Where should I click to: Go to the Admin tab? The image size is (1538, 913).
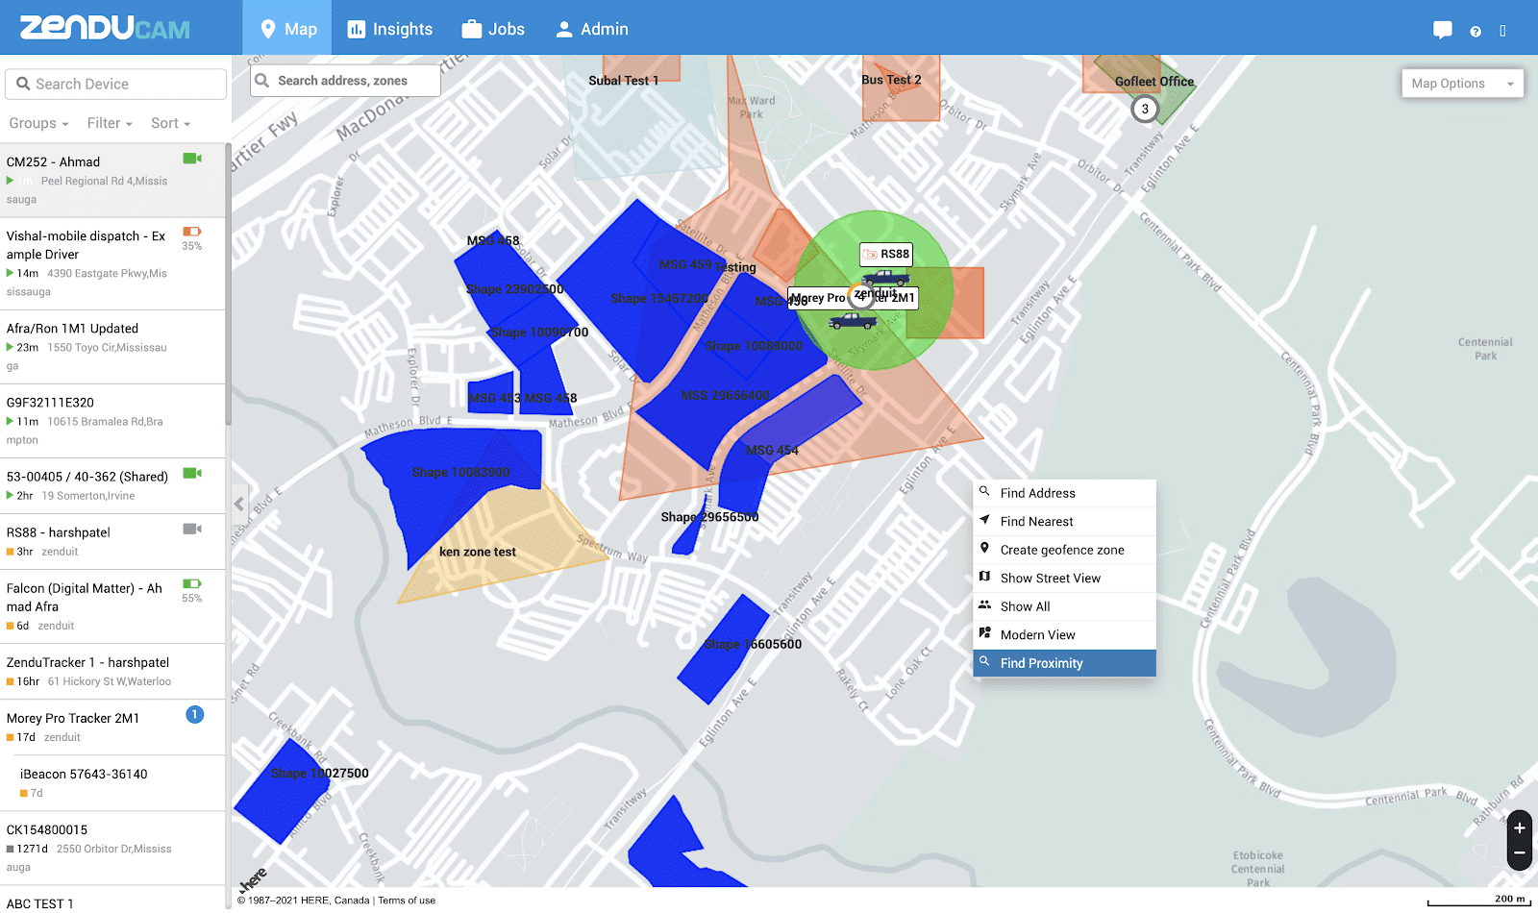tap(591, 29)
